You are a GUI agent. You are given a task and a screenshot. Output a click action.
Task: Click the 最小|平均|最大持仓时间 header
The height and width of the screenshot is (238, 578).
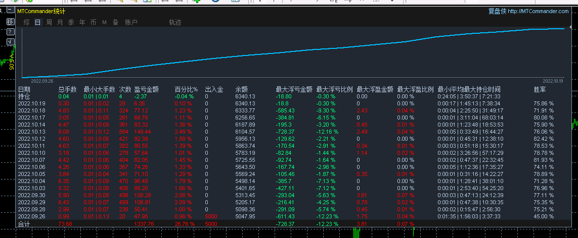coord(469,89)
